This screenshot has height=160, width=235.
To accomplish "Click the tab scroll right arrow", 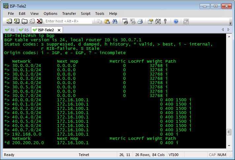I will [x=228, y=29].
